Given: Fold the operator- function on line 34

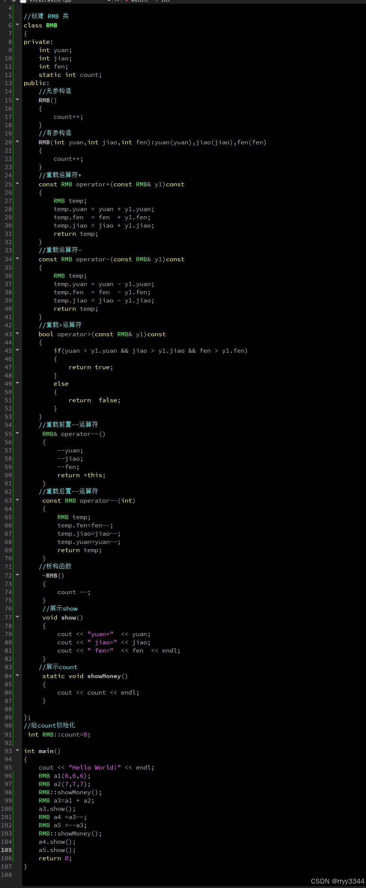Looking at the screenshot, I should pos(17,259).
